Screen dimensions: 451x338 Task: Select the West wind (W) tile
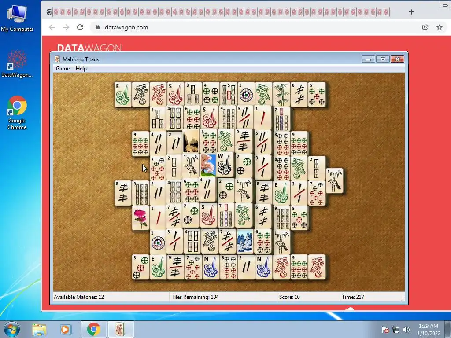pyautogui.click(x=225, y=165)
